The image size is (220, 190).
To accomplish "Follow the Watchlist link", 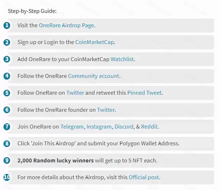I will 122,59.
